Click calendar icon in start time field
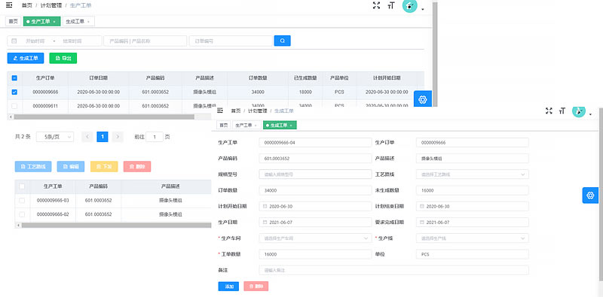The image size is (603, 297). (x=14, y=41)
